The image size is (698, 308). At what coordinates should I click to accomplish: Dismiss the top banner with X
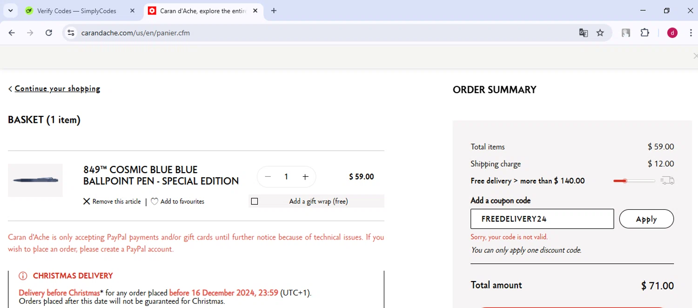tap(695, 56)
